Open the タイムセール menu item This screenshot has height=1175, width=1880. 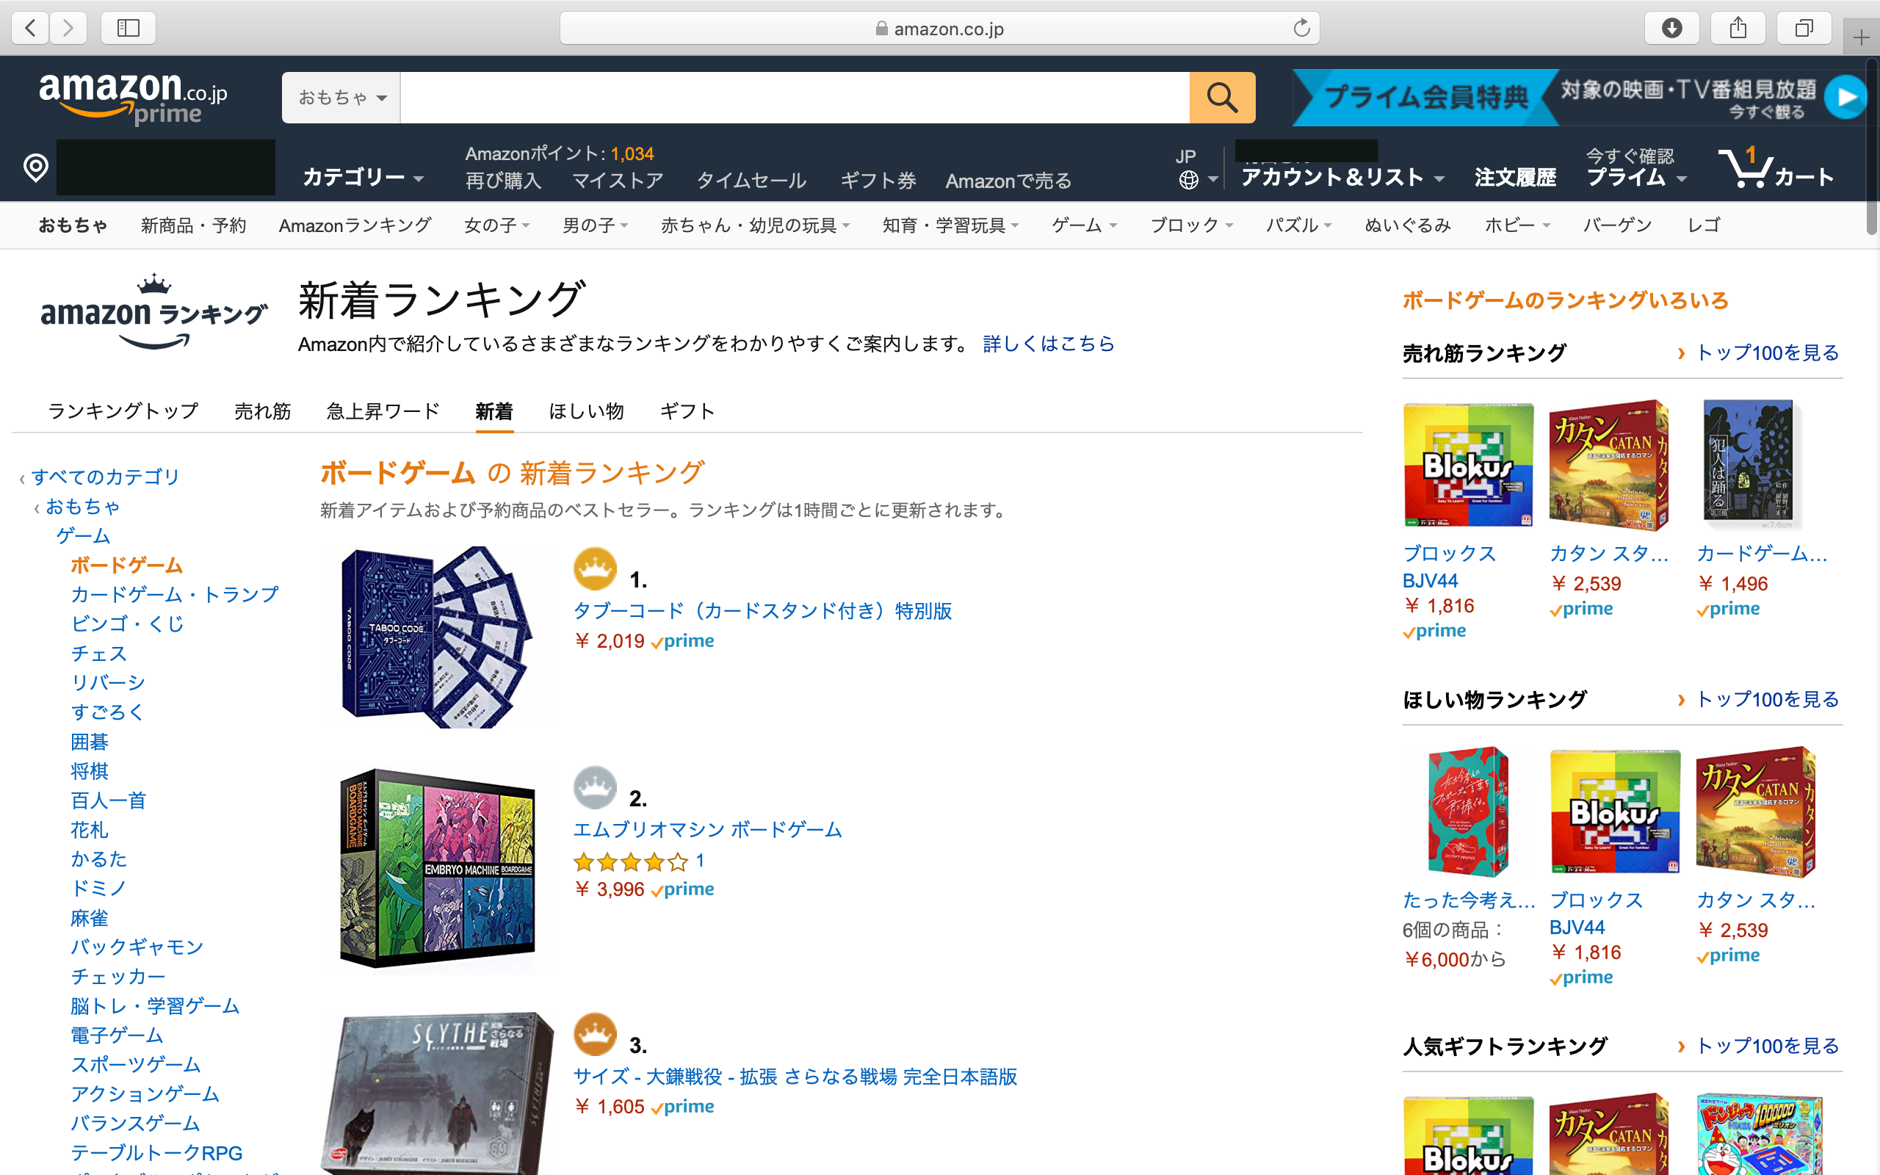pyautogui.click(x=751, y=181)
